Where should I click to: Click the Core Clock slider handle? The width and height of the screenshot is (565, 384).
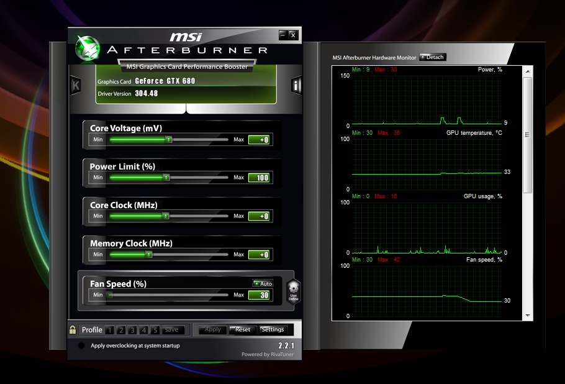point(165,216)
